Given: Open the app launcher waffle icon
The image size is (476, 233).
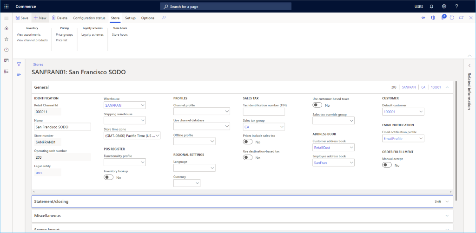Looking at the screenshot, I should (7, 6).
